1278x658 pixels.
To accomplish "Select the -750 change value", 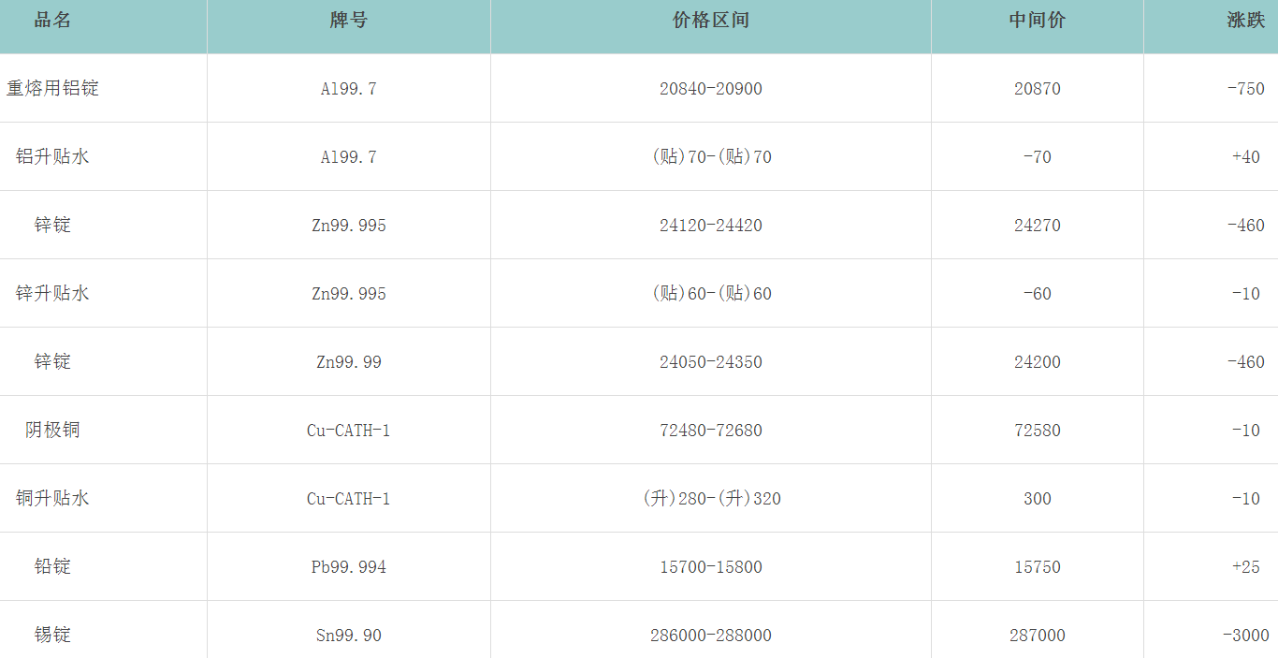I will 1245,89.
